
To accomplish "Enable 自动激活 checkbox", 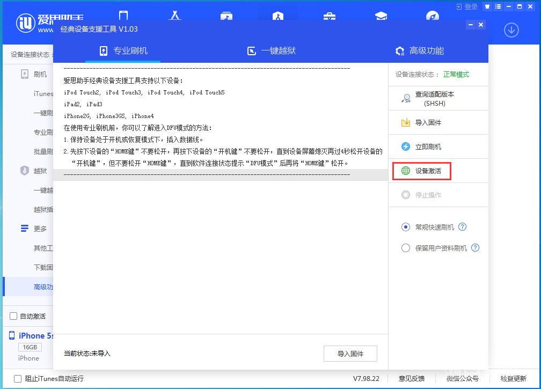I will (x=13, y=316).
